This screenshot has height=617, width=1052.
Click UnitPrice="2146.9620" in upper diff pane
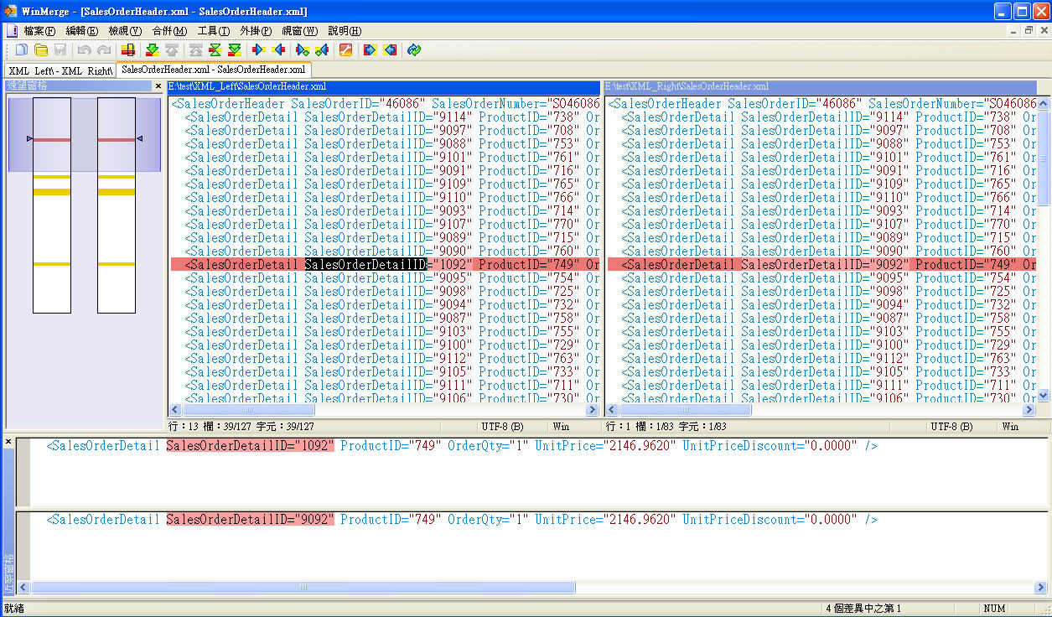[605, 445]
